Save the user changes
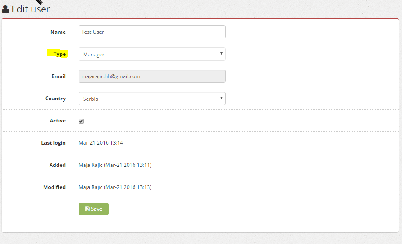Viewport: 402px width, 244px height. point(93,209)
